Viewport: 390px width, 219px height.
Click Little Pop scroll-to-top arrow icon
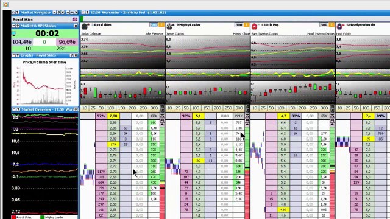[x=332, y=116]
